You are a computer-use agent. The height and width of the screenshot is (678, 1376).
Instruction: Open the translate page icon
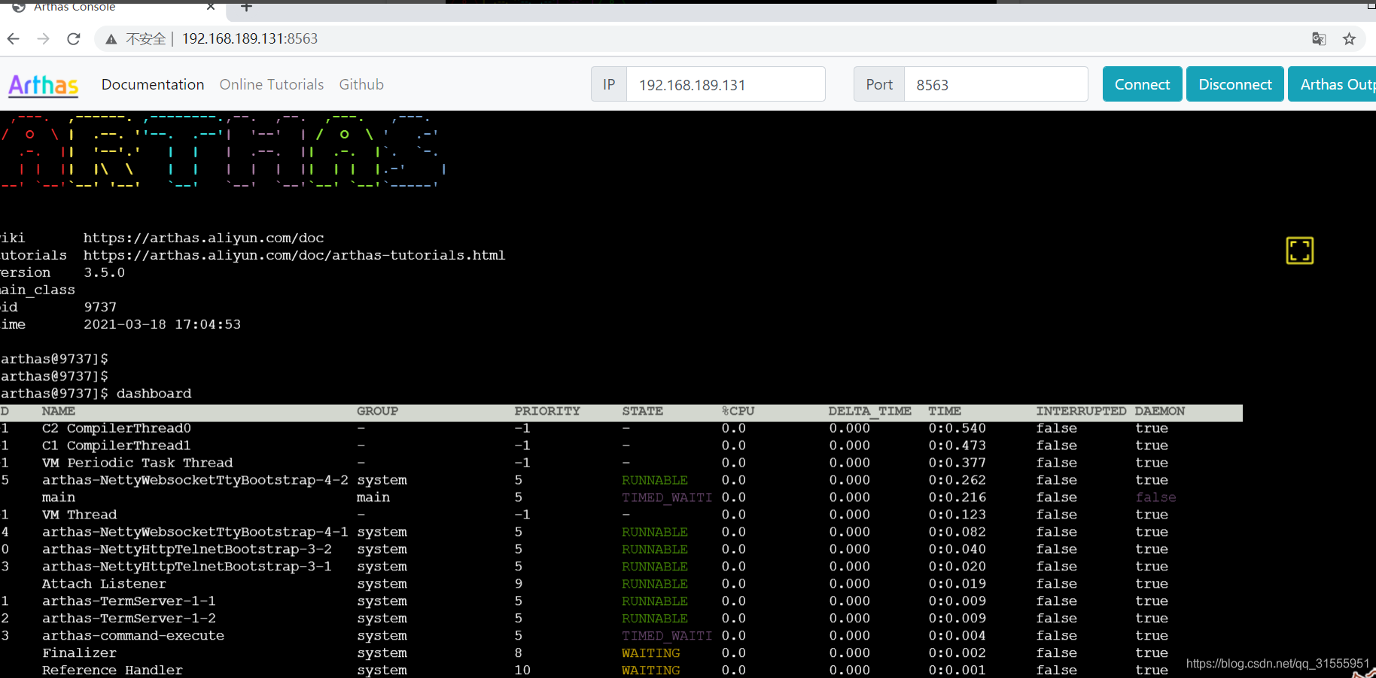[1319, 38]
